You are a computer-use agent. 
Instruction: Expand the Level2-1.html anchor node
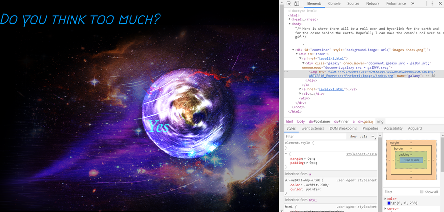[300, 89]
